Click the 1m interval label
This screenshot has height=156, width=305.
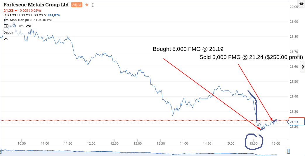tap(6, 20)
